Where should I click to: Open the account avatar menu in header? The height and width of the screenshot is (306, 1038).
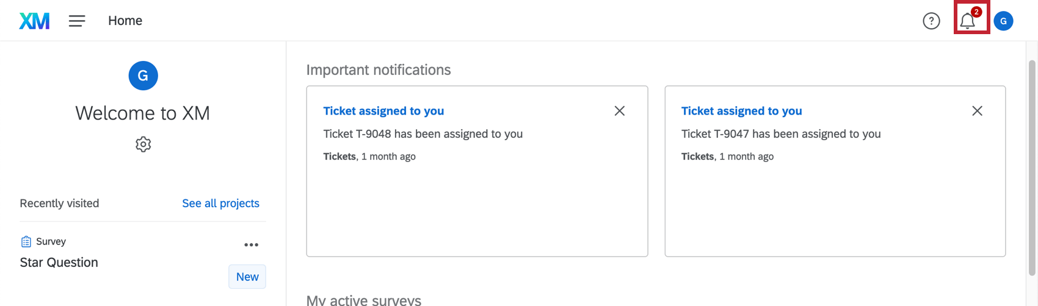pyautogui.click(x=1003, y=21)
